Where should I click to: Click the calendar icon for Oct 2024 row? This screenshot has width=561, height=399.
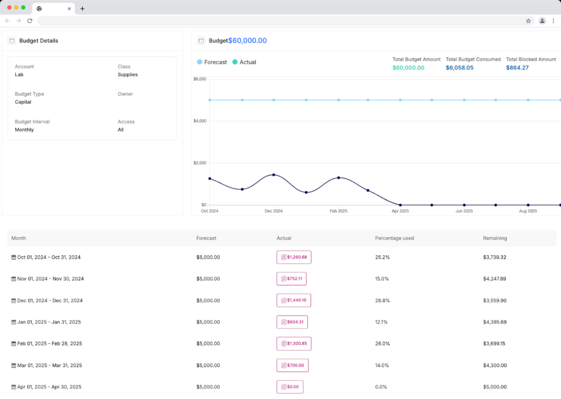coord(14,257)
